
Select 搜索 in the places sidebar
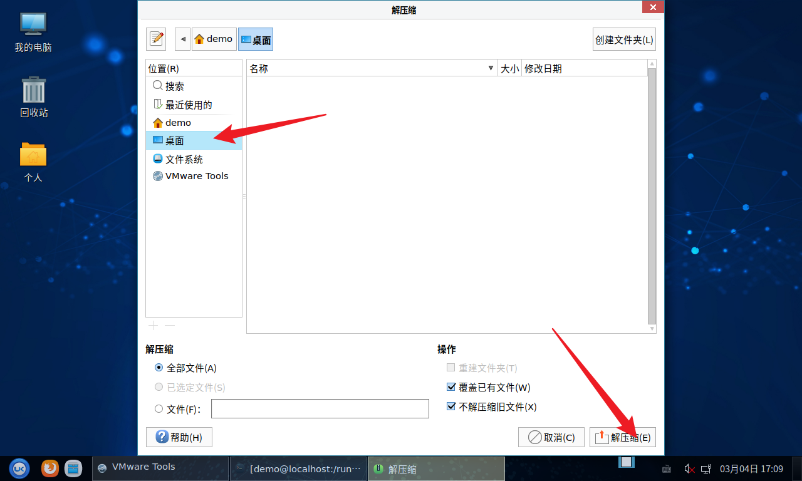pos(194,86)
